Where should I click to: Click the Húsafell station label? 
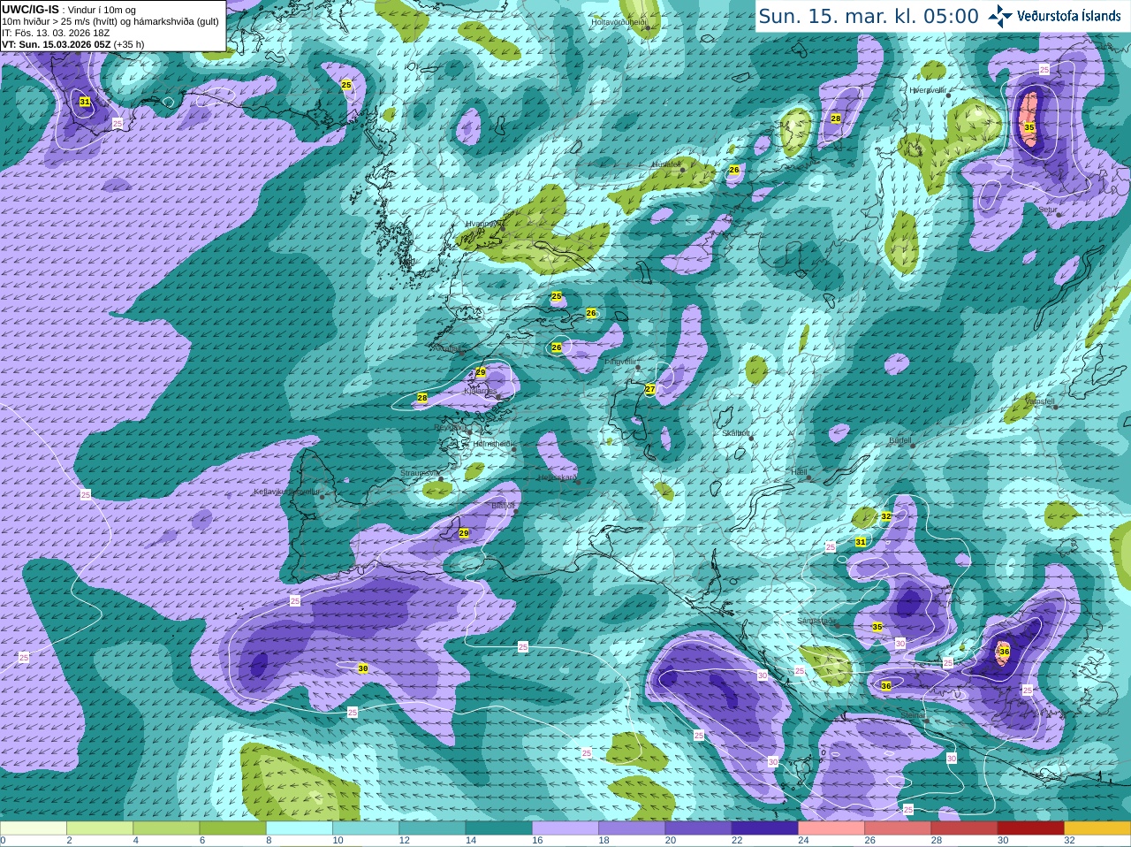tap(666, 164)
